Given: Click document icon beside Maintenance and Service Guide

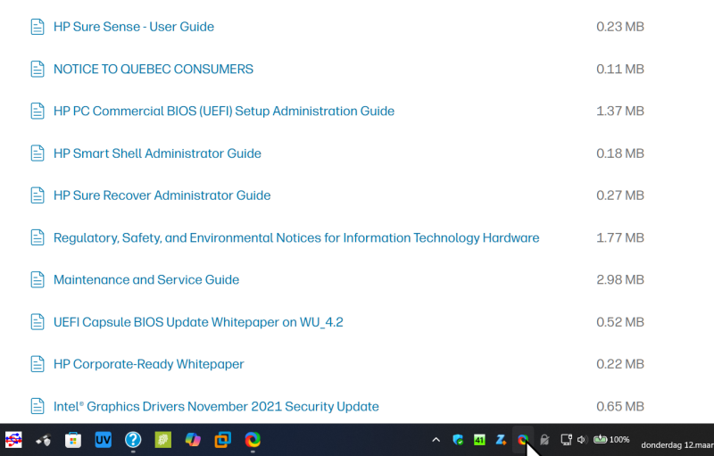Looking at the screenshot, I should pyautogui.click(x=37, y=280).
